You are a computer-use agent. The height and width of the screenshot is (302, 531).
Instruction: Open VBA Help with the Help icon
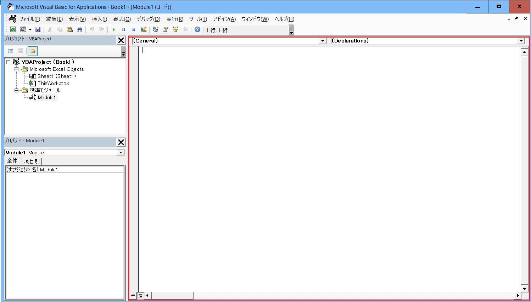pos(197,29)
